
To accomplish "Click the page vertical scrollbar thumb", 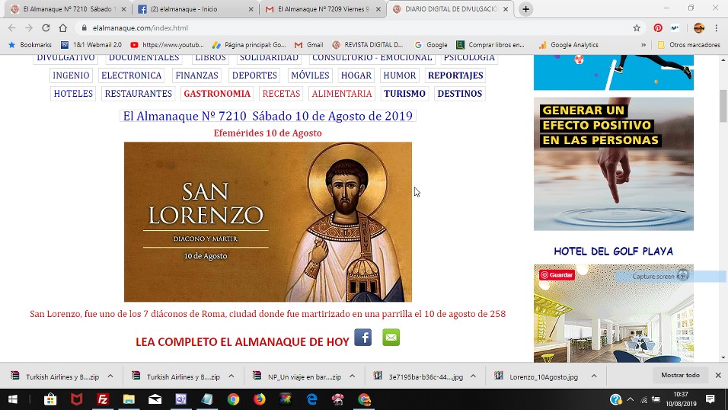I will pyautogui.click(x=723, y=106).
